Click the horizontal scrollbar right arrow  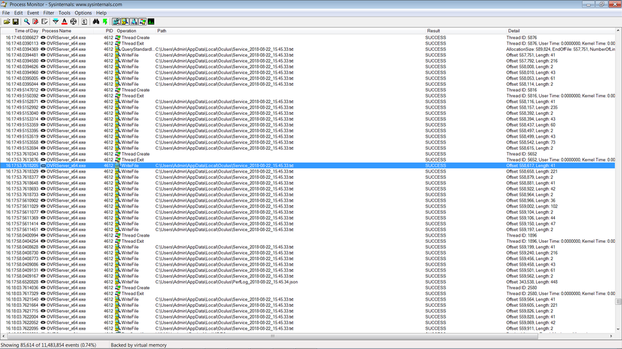click(611, 336)
